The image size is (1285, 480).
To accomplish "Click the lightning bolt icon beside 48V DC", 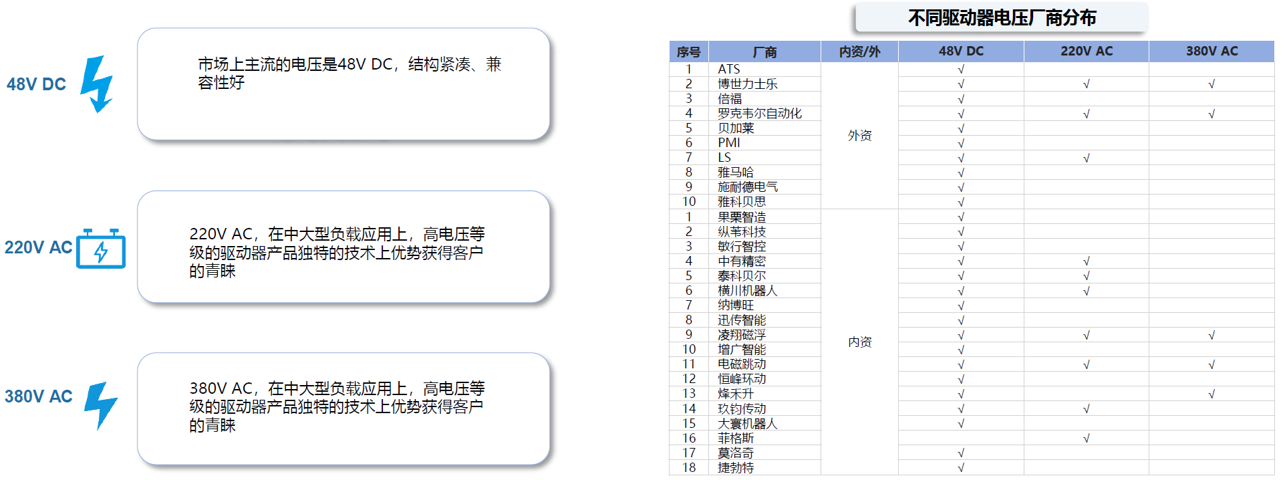I will point(97,84).
